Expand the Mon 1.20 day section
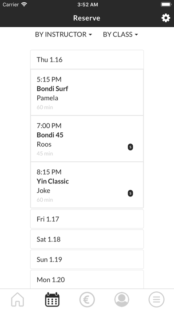The height and width of the screenshot is (310, 174). [87, 280]
